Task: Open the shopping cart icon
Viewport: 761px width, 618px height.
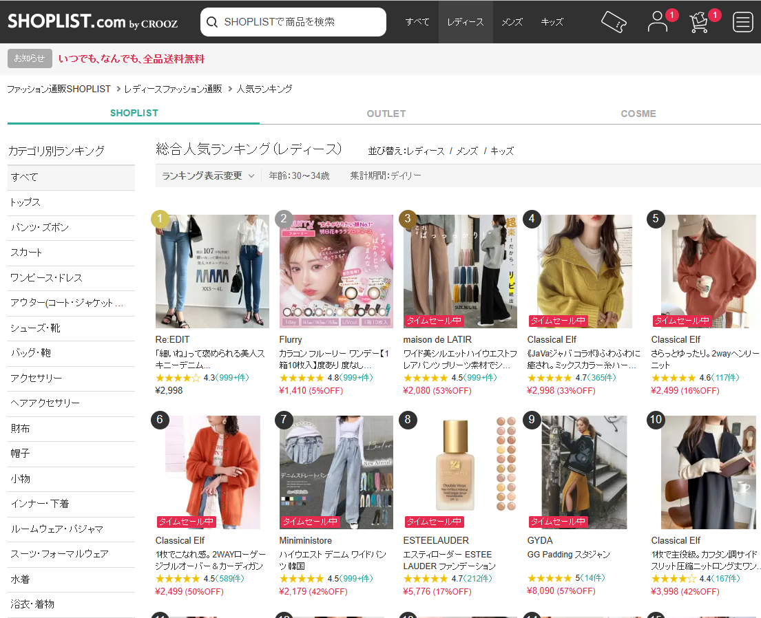Action: [700, 22]
